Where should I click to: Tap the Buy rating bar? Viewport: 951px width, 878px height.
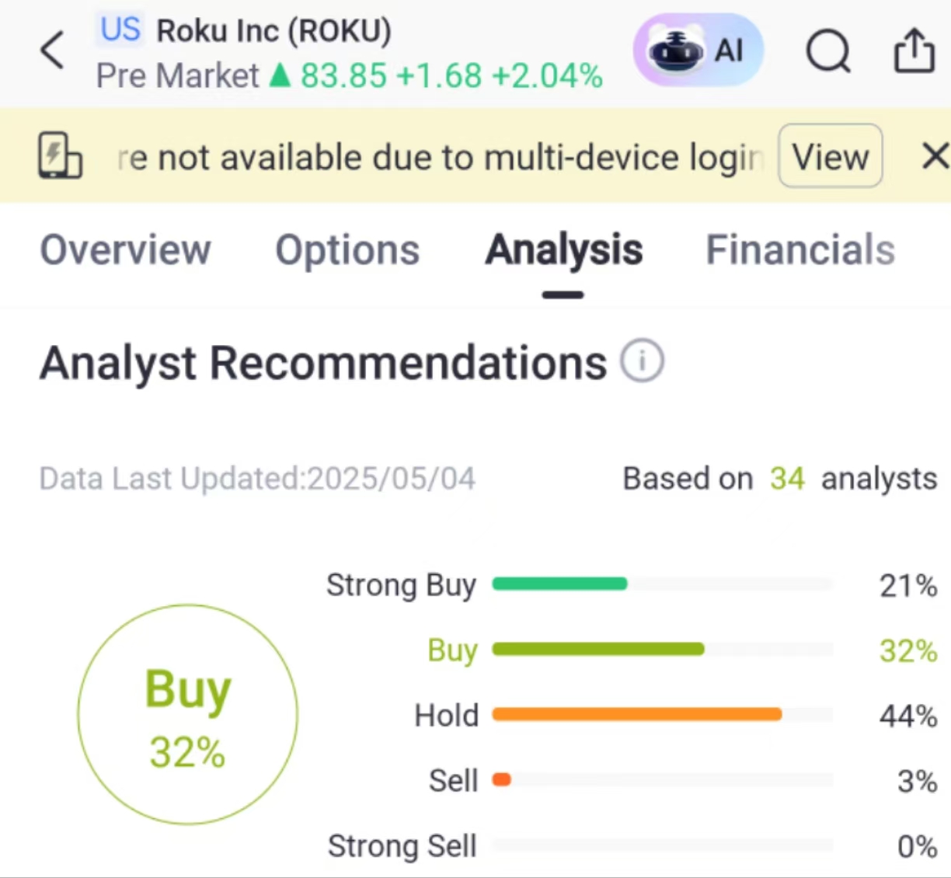pyautogui.click(x=598, y=649)
